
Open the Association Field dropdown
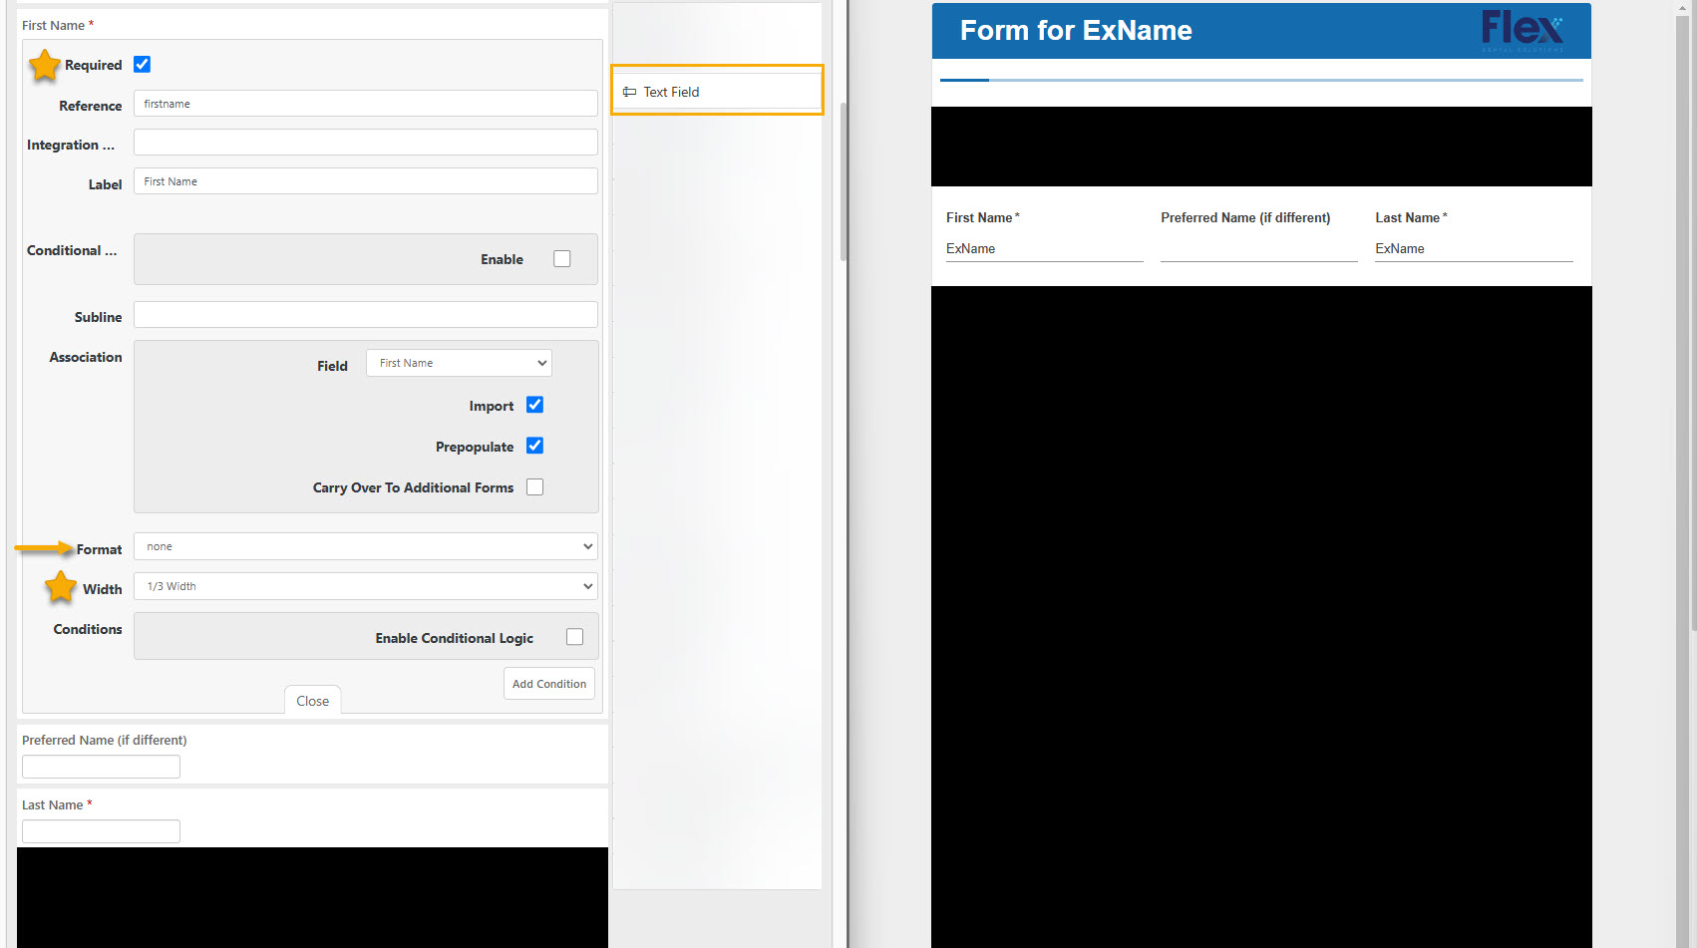click(459, 363)
